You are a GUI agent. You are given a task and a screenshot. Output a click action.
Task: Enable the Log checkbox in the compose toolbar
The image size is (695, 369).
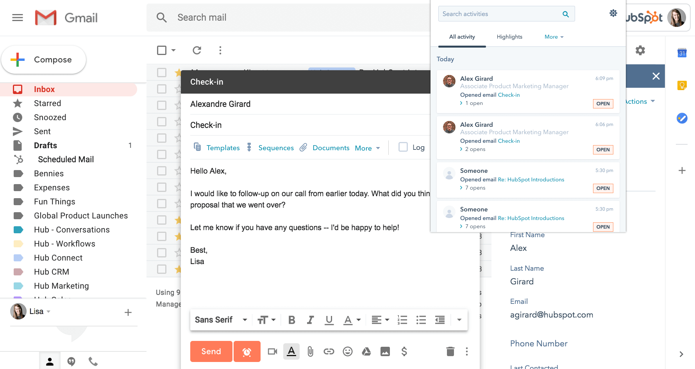point(403,147)
